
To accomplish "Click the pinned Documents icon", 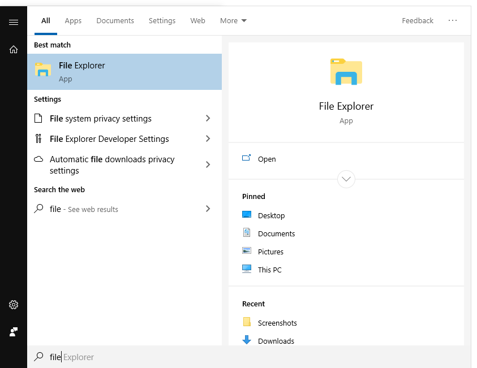I will 247,232.
